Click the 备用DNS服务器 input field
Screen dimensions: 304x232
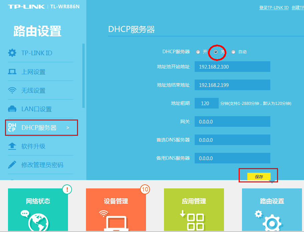click(232, 158)
